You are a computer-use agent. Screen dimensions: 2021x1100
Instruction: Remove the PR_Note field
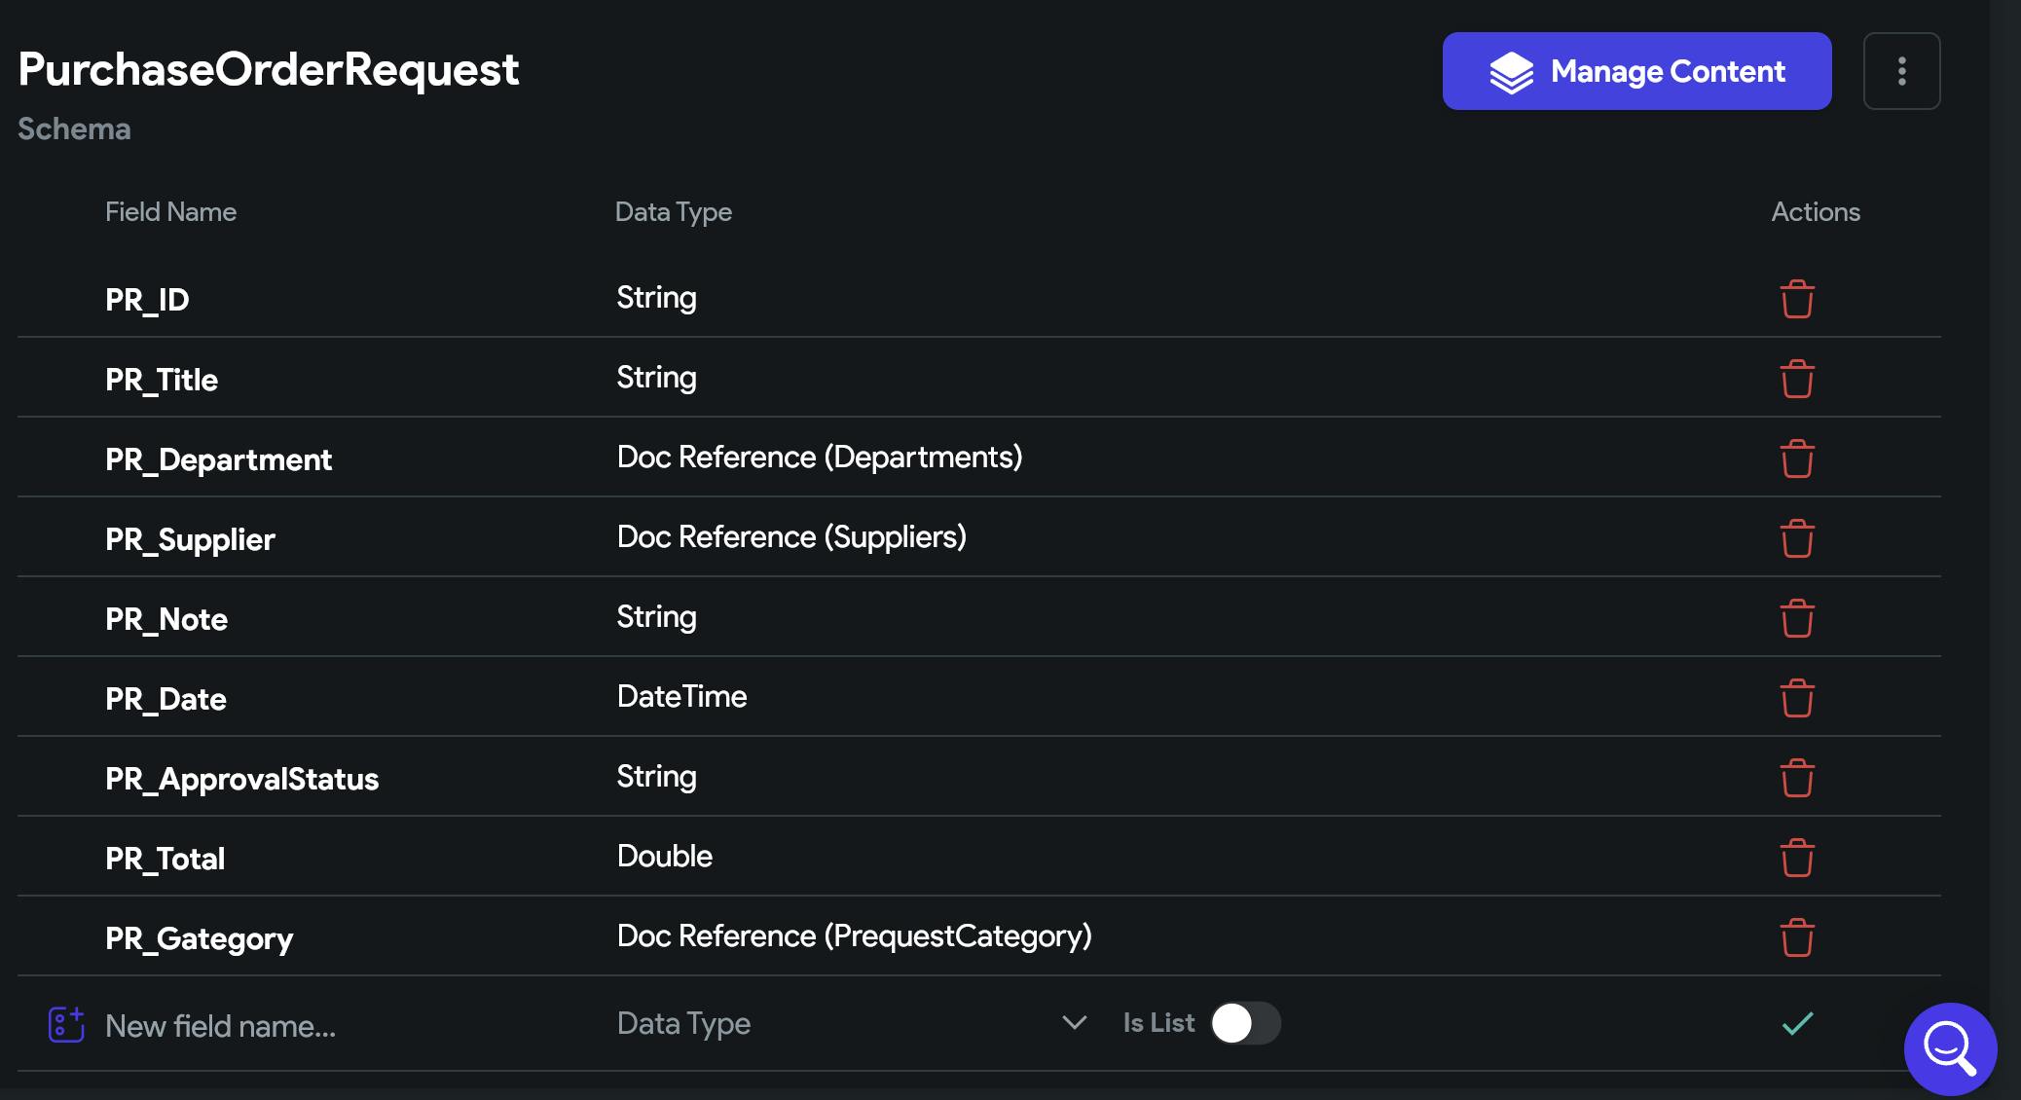(x=1797, y=619)
